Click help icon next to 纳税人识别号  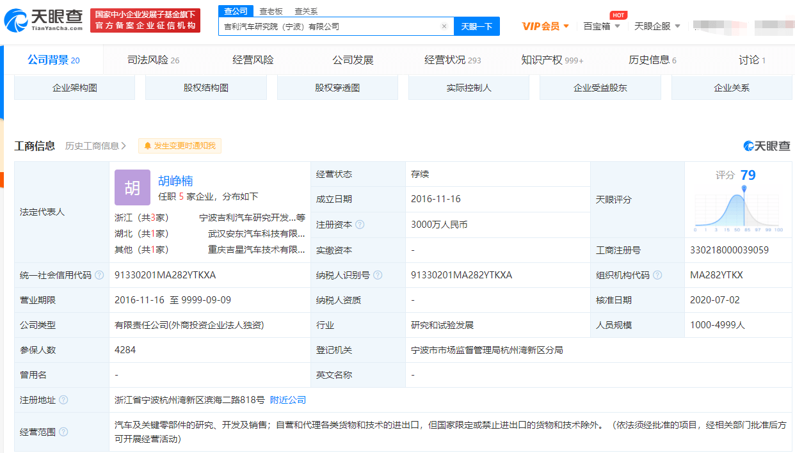378,275
